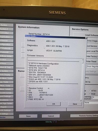Screen dimensions: 98x131
Task: Open Gest. Age Tables in sidebar
Action: pyautogui.click(x=7, y=104)
